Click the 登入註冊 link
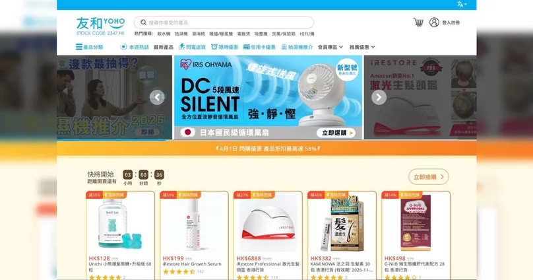The image size is (533, 280). tap(451, 22)
